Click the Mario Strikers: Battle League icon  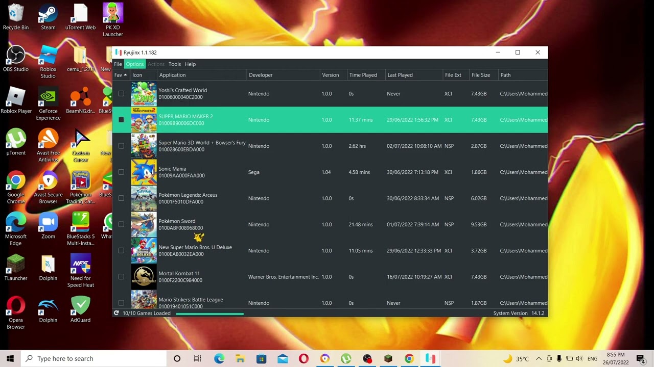pos(144,300)
